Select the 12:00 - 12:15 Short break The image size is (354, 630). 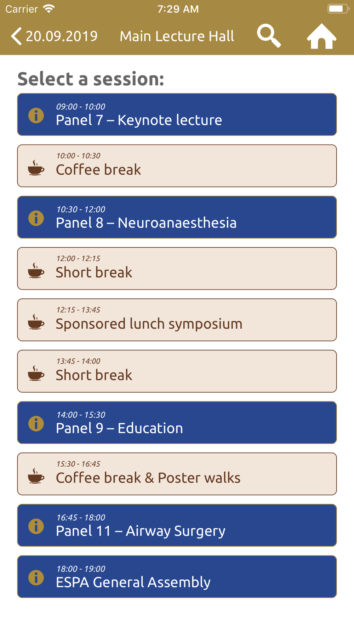pyautogui.click(x=177, y=269)
